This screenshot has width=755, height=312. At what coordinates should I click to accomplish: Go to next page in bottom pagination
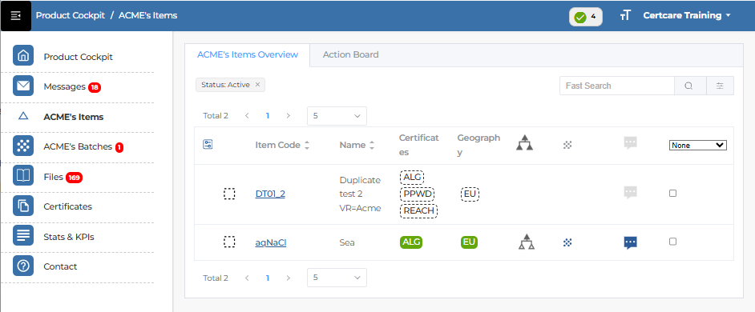point(288,278)
